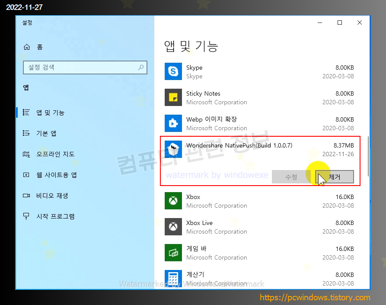386x305 pixels.
Task: Click the green Xbox app icon
Action: (x=173, y=201)
